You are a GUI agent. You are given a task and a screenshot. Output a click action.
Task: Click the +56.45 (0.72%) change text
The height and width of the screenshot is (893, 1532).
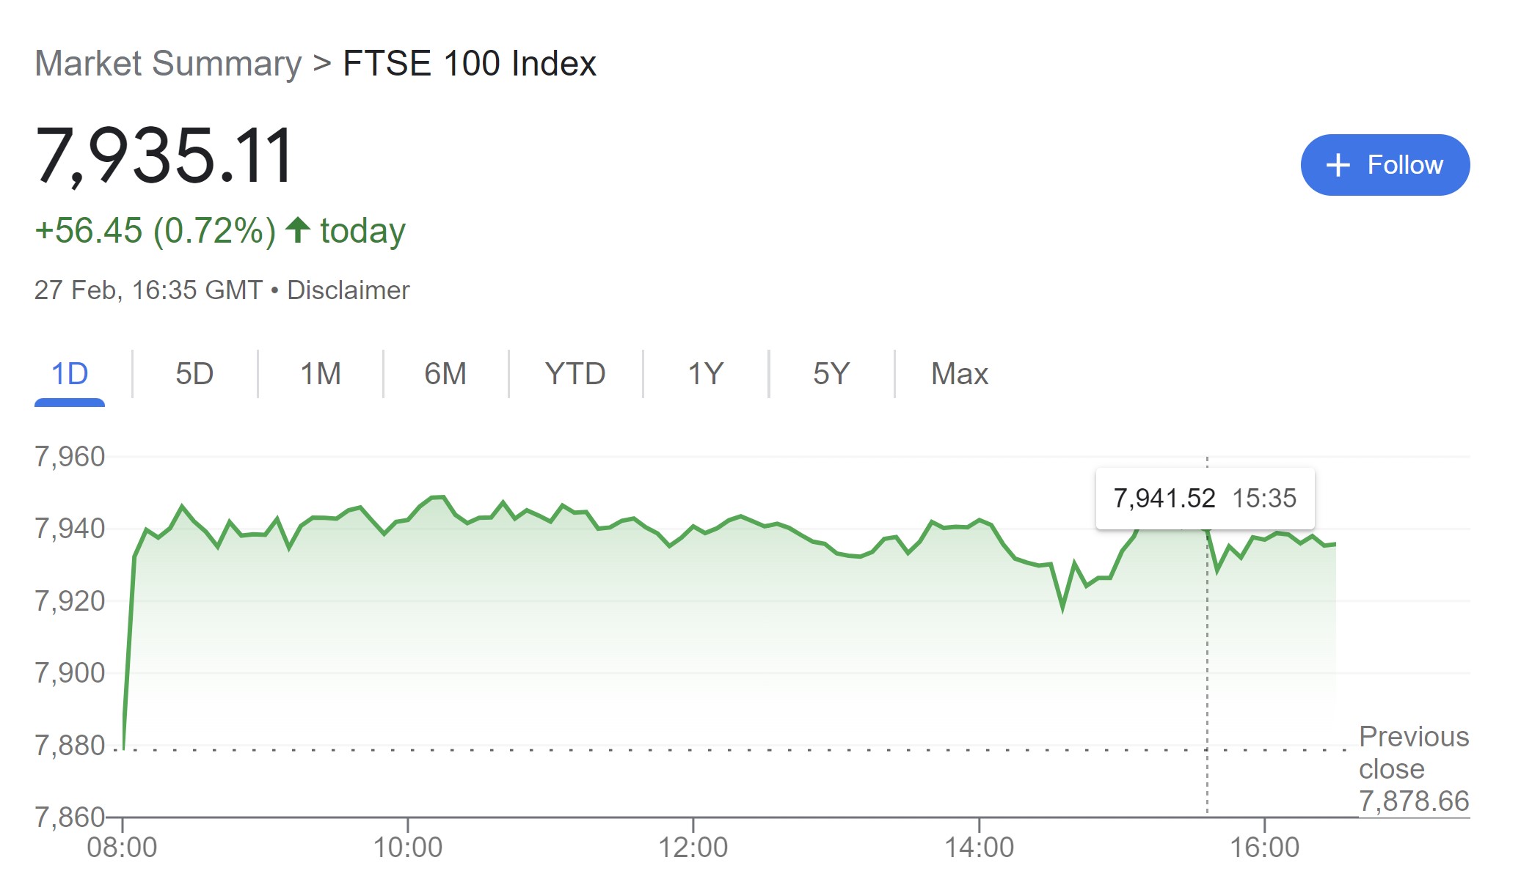click(x=156, y=231)
